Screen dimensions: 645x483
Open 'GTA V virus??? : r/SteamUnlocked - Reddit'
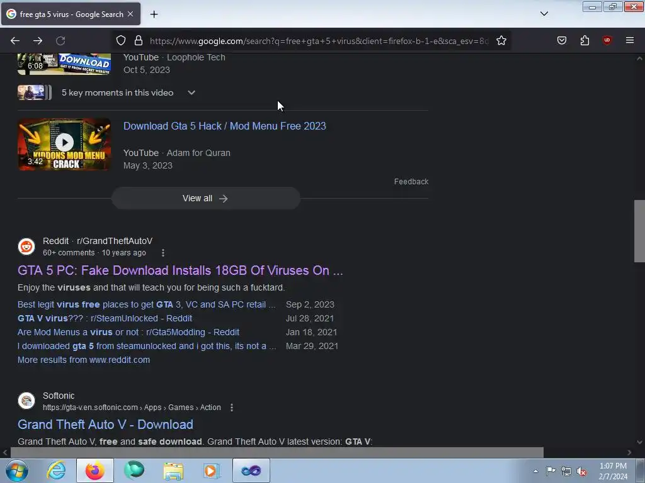105,318
